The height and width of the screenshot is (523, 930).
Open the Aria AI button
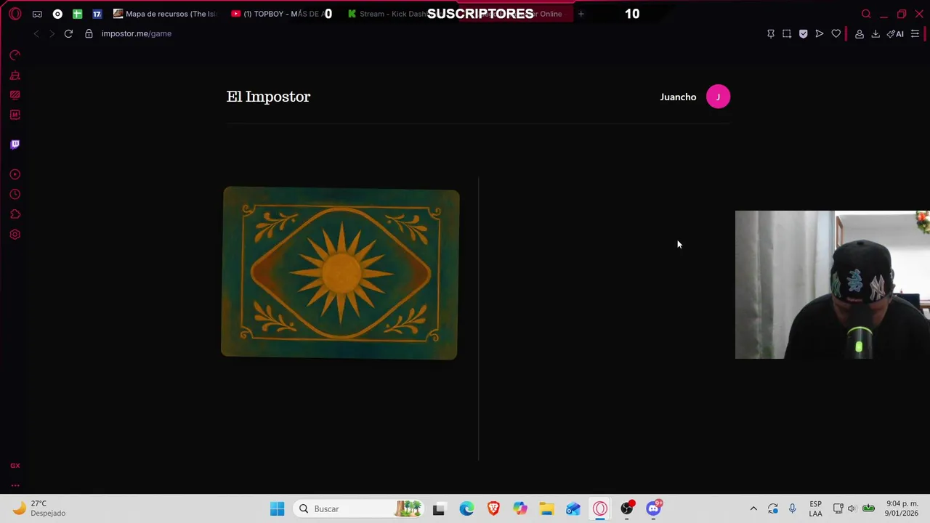pyautogui.click(x=895, y=33)
